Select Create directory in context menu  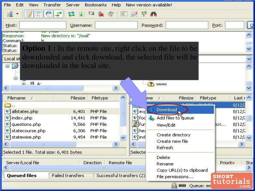[180, 135]
